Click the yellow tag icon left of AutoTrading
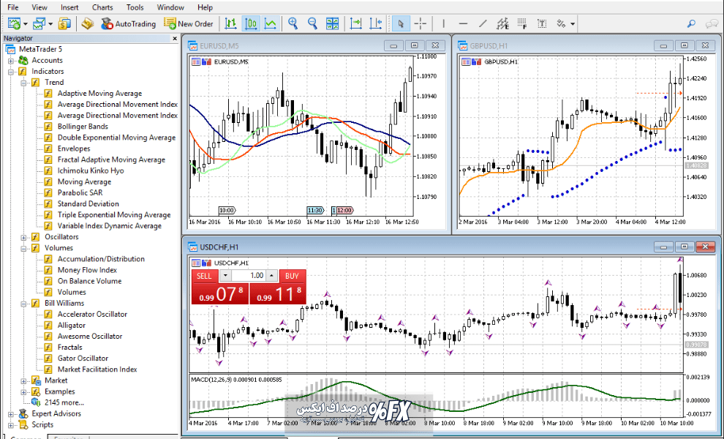This screenshot has height=439, width=724. pos(88,23)
